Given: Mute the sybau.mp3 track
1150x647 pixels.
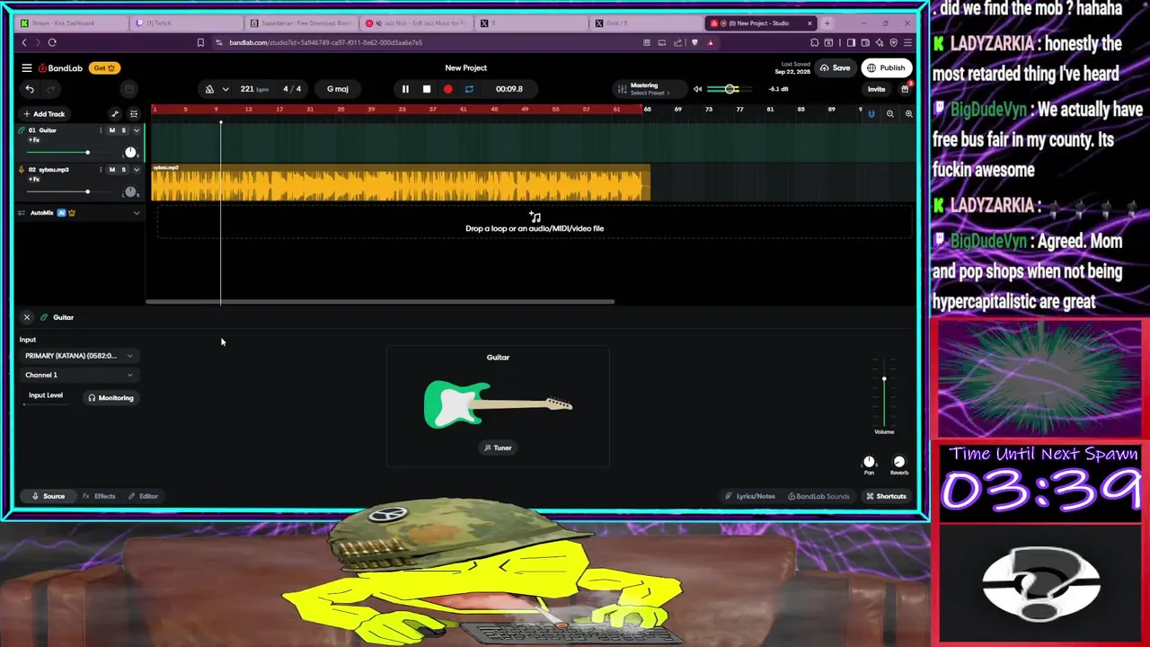Looking at the screenshot, I should pyautogui.click(x=112, y=170).
